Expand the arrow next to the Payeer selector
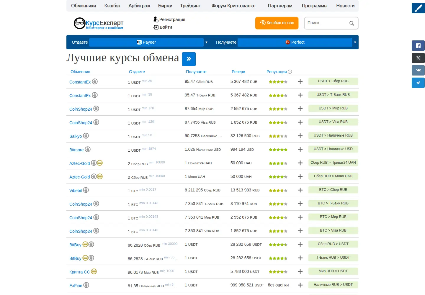 point(207,42)
